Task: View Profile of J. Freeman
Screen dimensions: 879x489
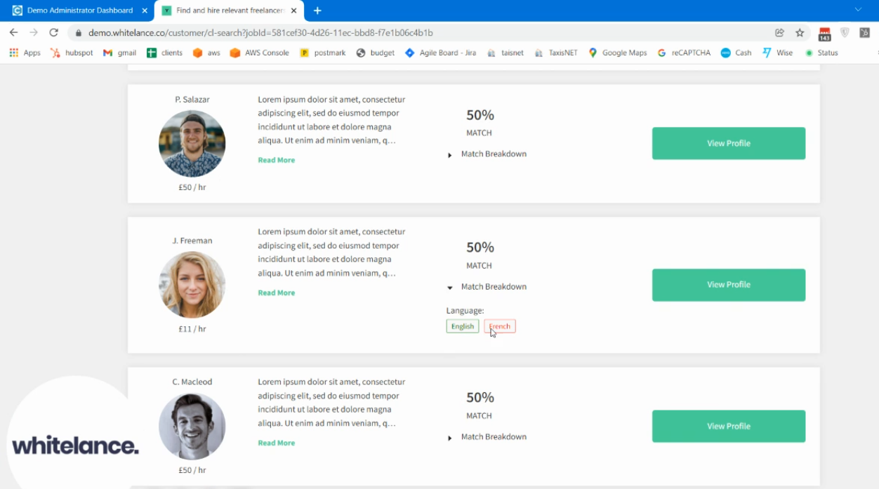Action: [x=729, y=285]
